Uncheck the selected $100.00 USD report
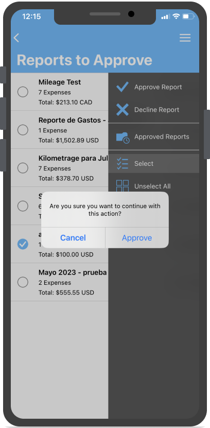The height and width of the screenshot is (428, 210). pyautogui.click(x=23, y=244)
